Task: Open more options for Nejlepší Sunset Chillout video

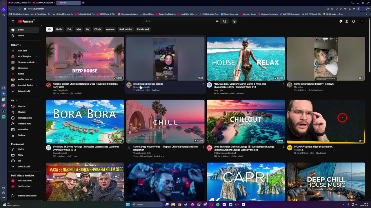Action: pos(123,84)
